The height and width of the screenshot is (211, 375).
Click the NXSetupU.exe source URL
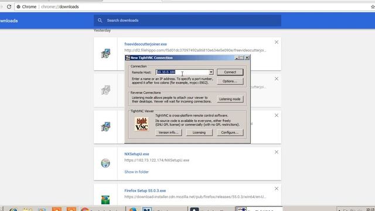156,160
